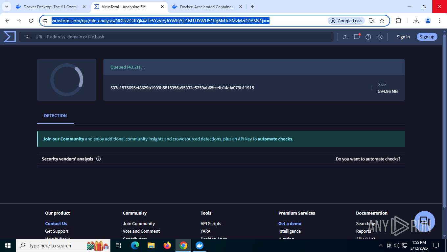Open the Reports footer link

point(364,231)
